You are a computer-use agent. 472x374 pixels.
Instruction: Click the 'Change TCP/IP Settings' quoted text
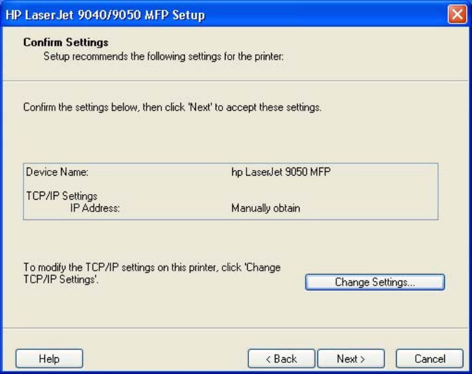tap(153, 273)
